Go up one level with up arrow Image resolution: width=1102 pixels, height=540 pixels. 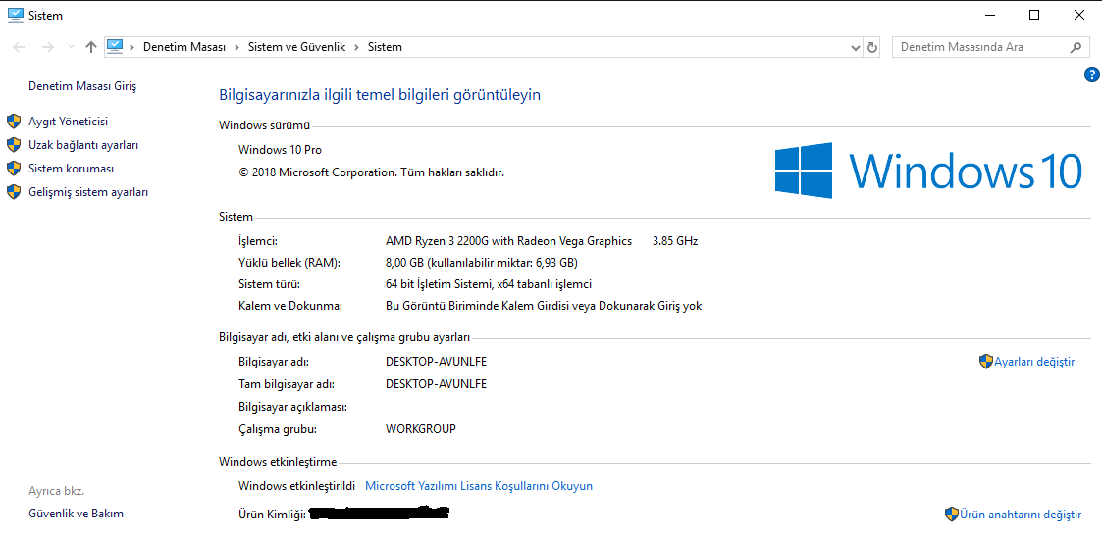[90, 47]
